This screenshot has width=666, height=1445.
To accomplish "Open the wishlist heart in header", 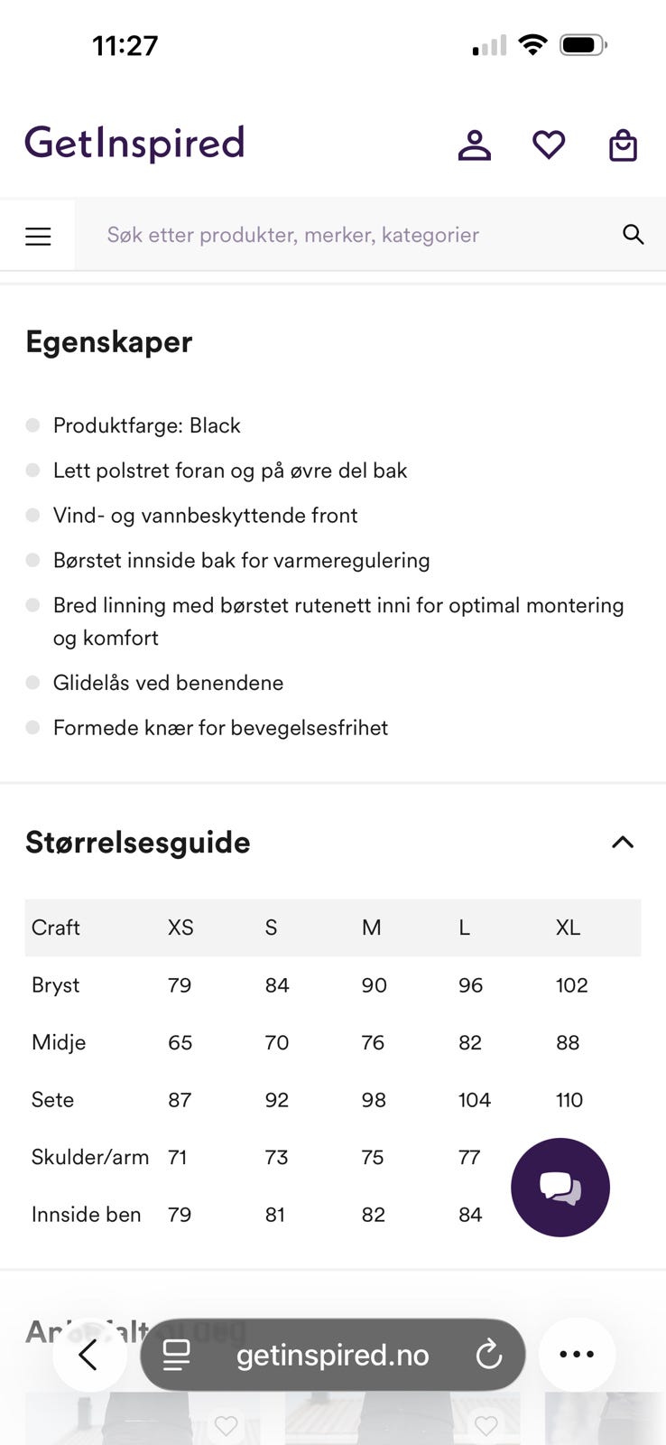I will (x=549, y=144).
